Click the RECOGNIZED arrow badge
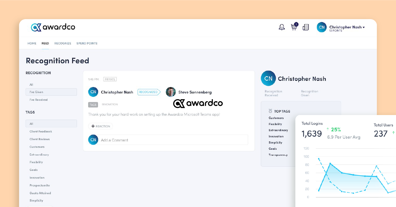Viewport: 396px width, 207px height. coord(149,92)
